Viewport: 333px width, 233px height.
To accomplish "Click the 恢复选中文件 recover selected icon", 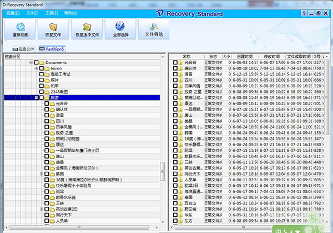I will click(87, 27).
